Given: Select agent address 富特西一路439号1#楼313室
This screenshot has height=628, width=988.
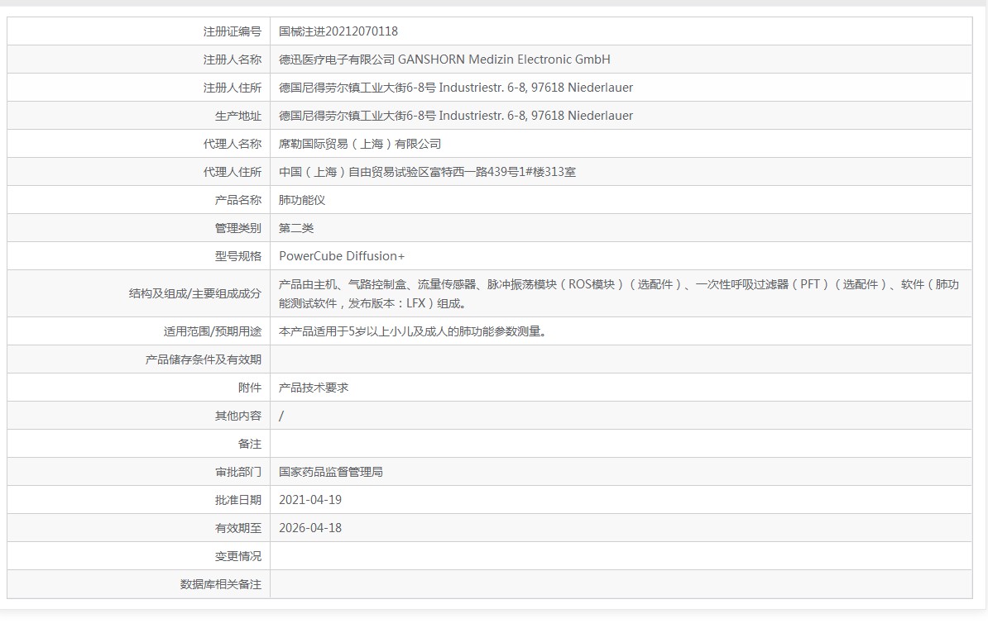Looking at the screenshot, I should 503,172.
